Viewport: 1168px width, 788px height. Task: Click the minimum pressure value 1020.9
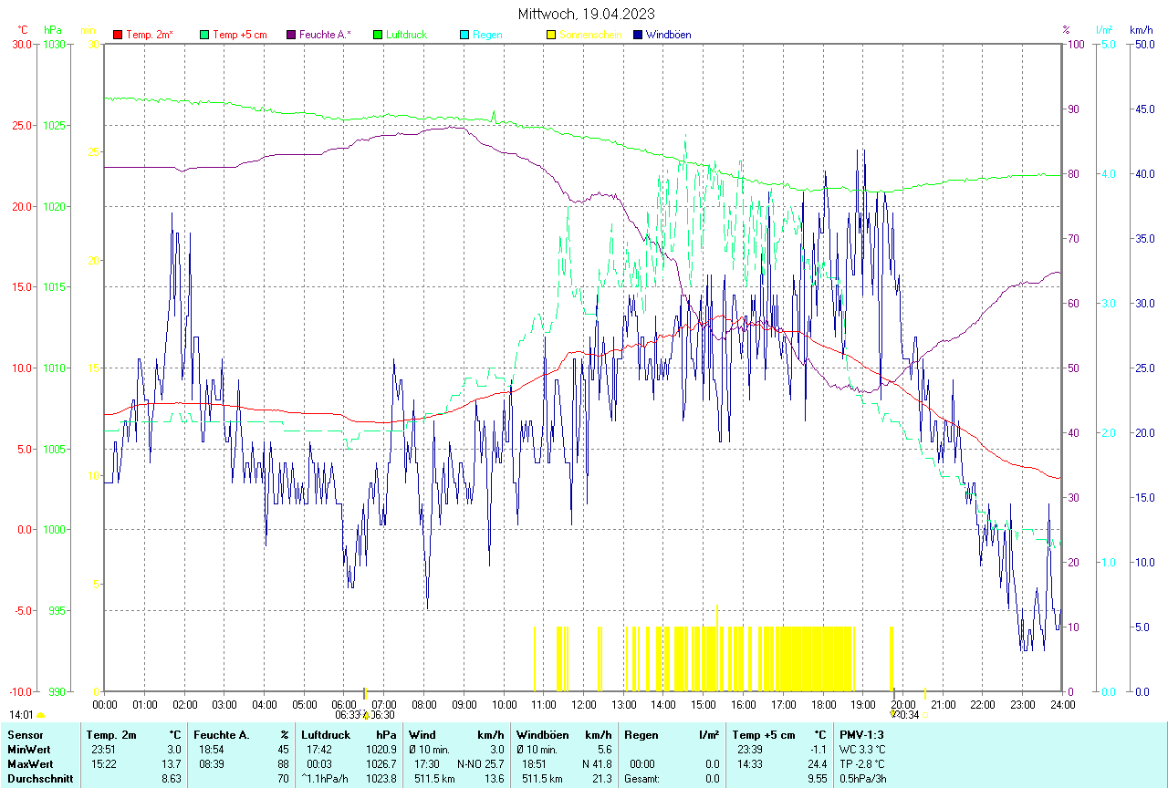point(381,749)
